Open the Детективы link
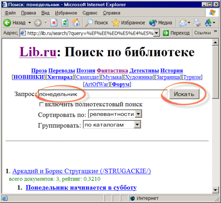 (x=144, y=70)
